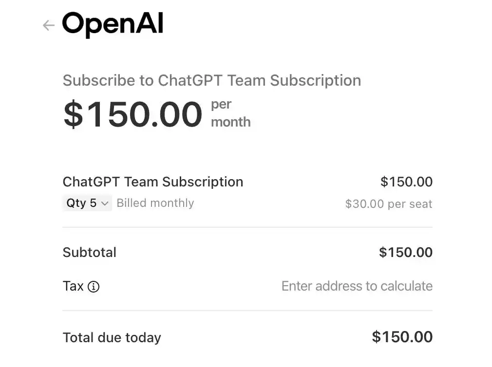This screenshot has width=492, height=367.
Task: Click the chevron arrow next to Qty 5
Action: pos(104,203)
